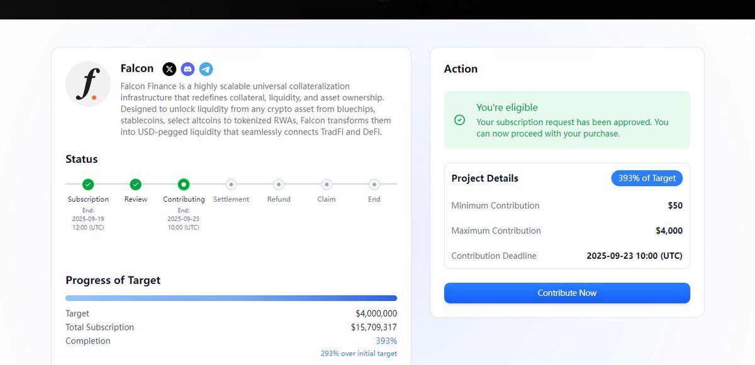This screenshot has height=365, width=755.
Task: Click the Review step checkmark
Action: tap(135, 184)
